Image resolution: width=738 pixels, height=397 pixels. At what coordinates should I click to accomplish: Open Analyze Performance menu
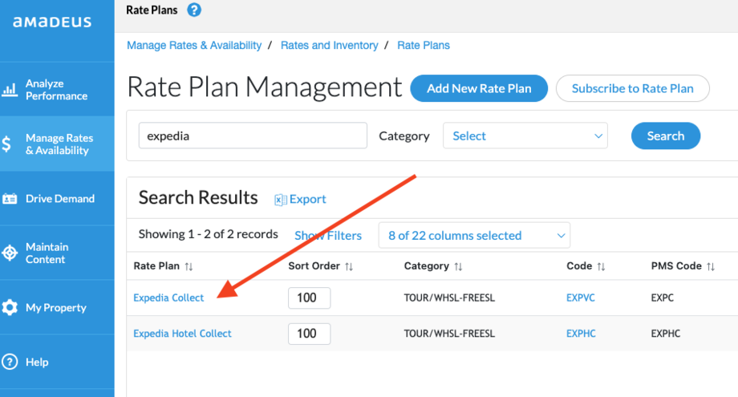click(x=57, y=89)
